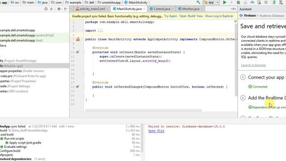Start debugging with the bug icon
Viewport: 286px width, 161px height.
(x=238, y=2)
